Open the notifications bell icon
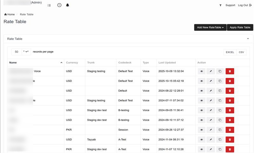The image size is (254, 153). click(x=67, y=5)
